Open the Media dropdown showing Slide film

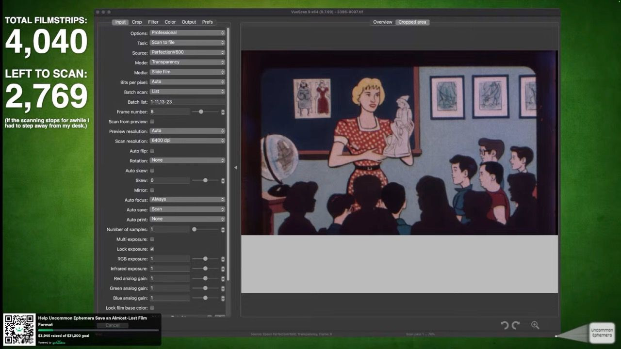pos(187,72)
